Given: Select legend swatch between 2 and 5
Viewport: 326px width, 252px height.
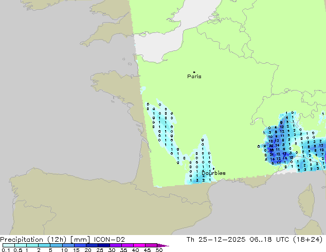Looking at the screenshot, I should [44, 245].
